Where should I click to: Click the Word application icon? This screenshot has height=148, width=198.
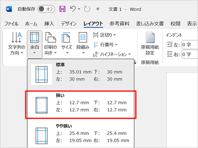(x=9, y=9)
